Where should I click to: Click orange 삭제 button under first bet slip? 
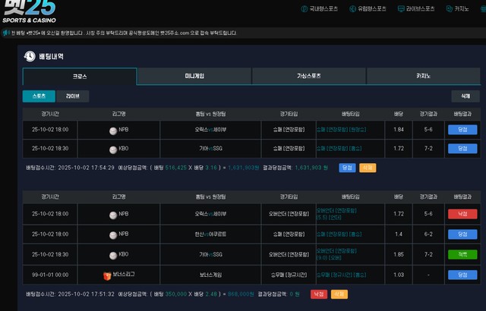(x=368, y=167)
